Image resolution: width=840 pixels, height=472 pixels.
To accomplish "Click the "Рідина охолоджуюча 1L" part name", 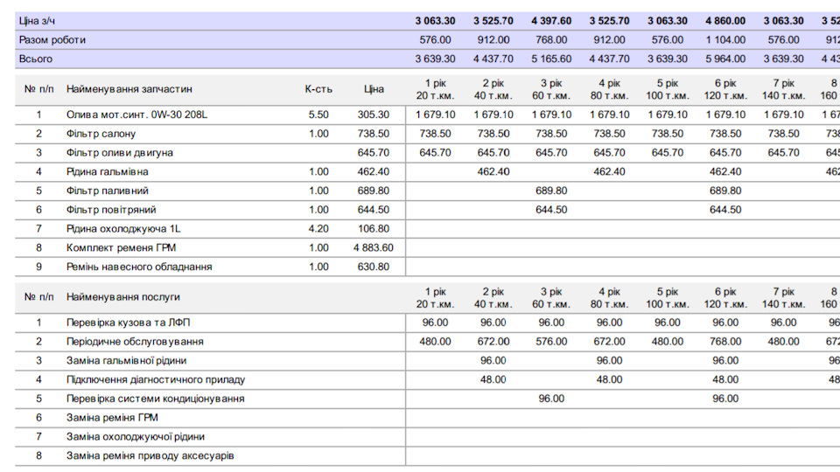I will 123,229.
